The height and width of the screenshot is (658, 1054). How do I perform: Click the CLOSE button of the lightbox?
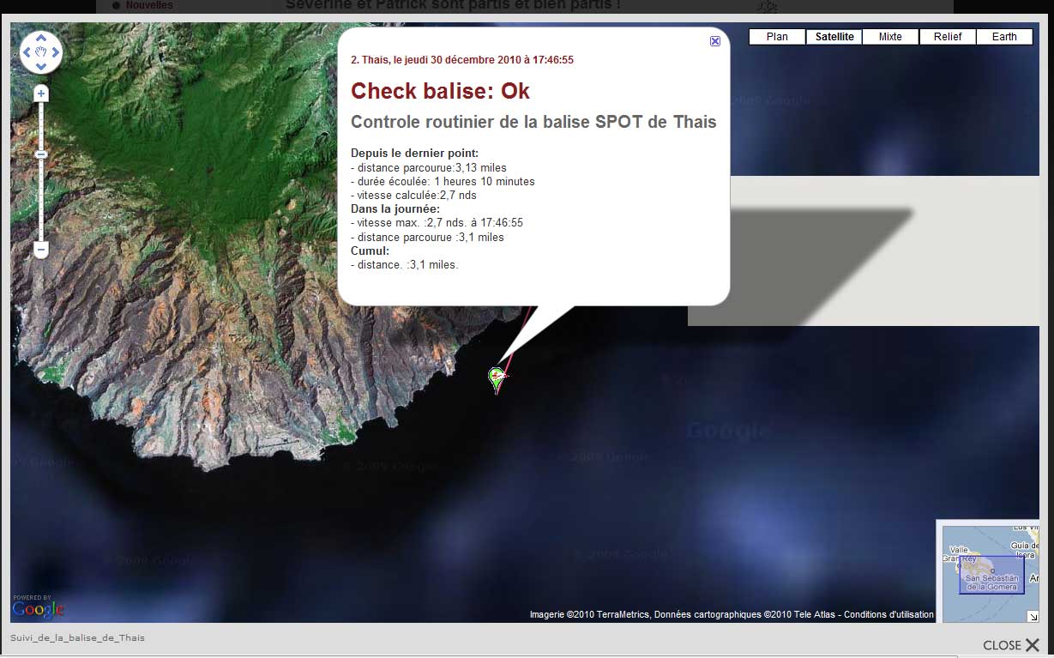pos(1011,645)
